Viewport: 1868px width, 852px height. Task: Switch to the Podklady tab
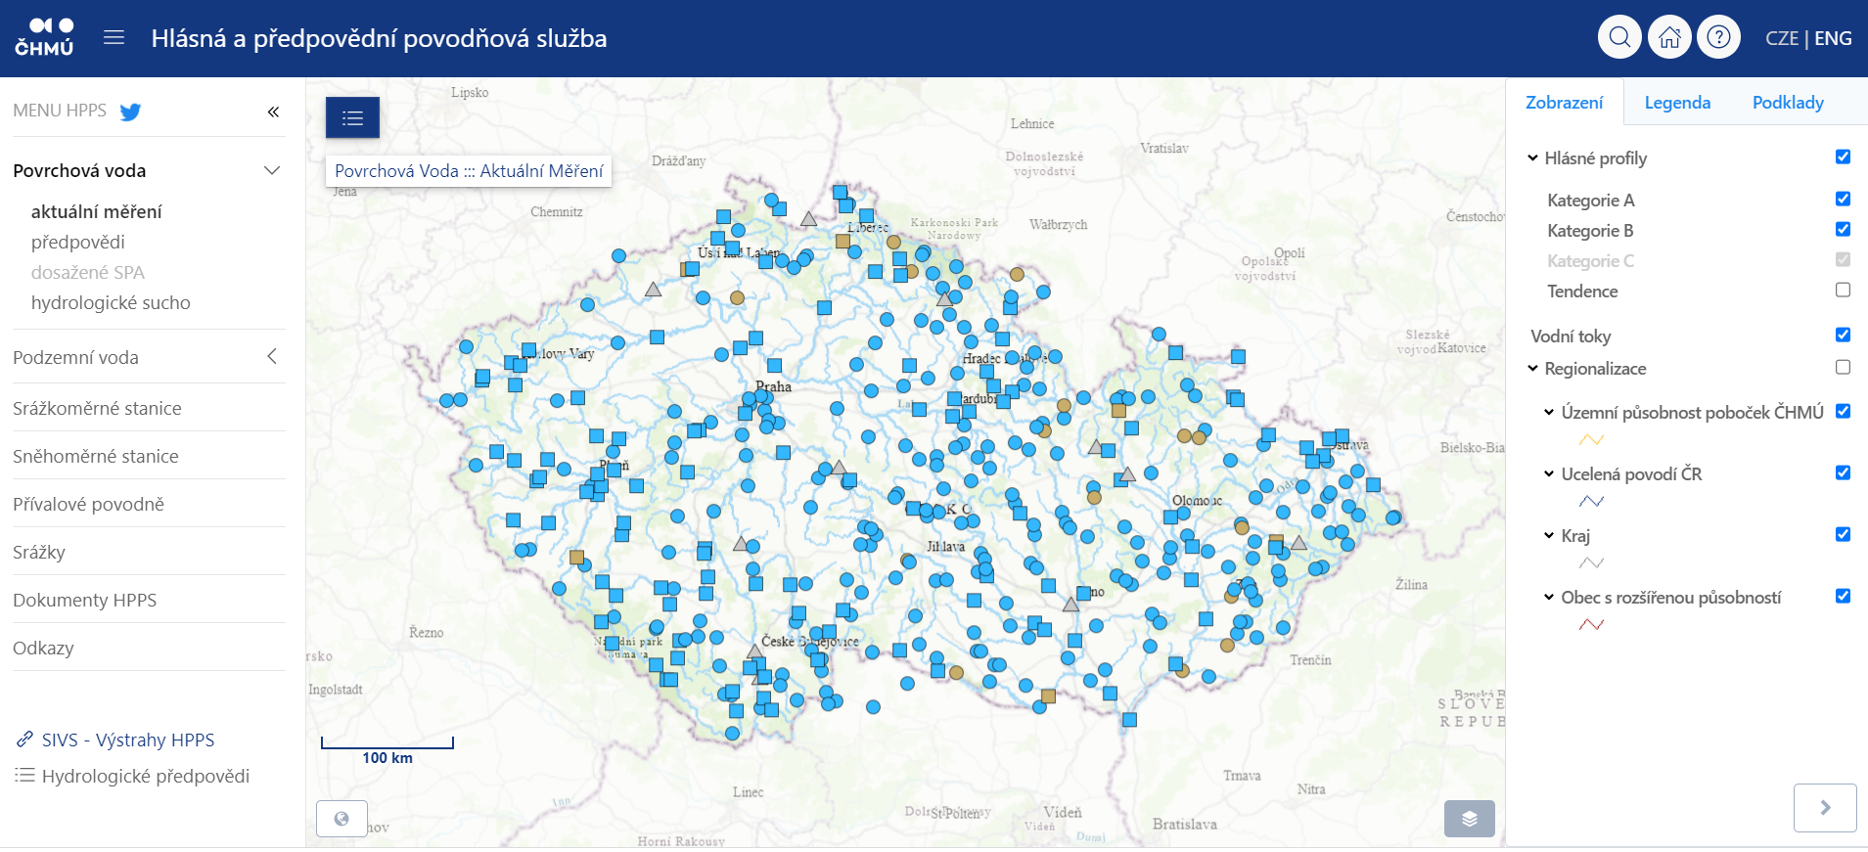(1788, 103)
